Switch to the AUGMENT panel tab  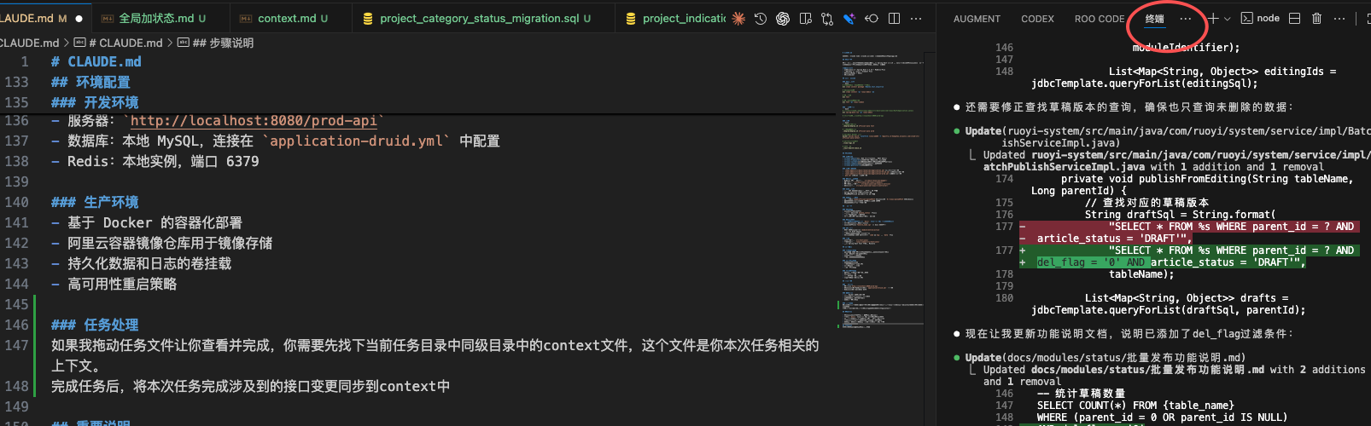click(977, 18)
